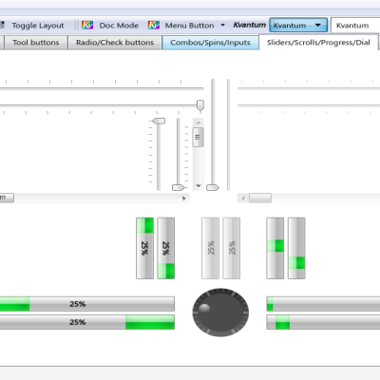Click the left horizontal scrollbar's right arrow
380x380 pixels.
tap(184, 199)
